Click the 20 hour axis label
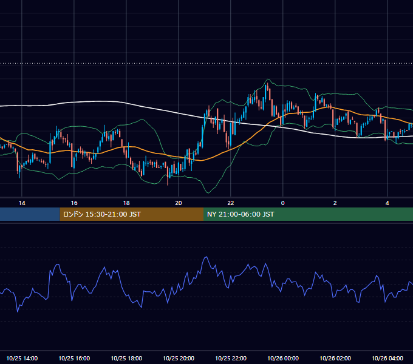The image size is (413, 364). (179, 203)
